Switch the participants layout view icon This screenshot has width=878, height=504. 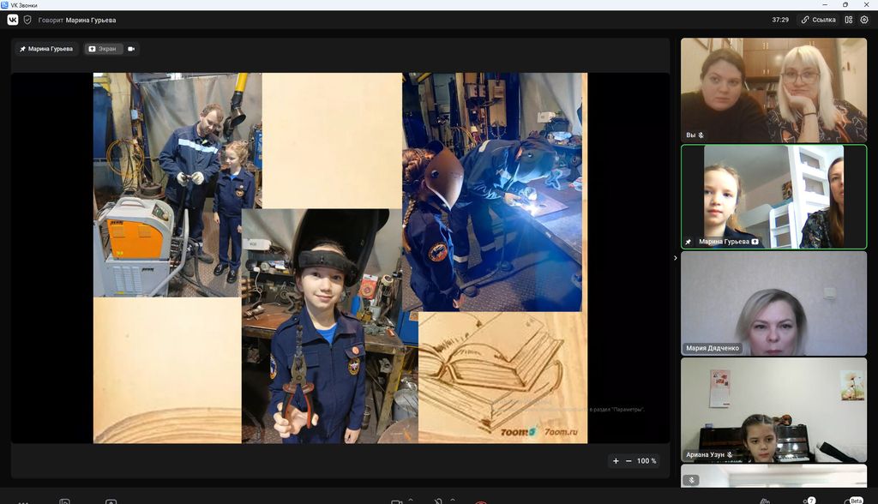849,20
